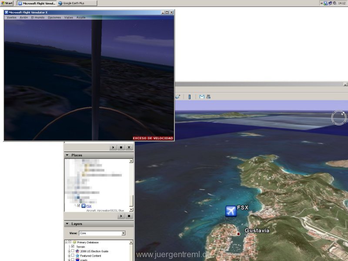Click the Layers list scrollbar up arrow
Image resolution: width=348 pixels, height=261 pixels.
coord(131,242)
